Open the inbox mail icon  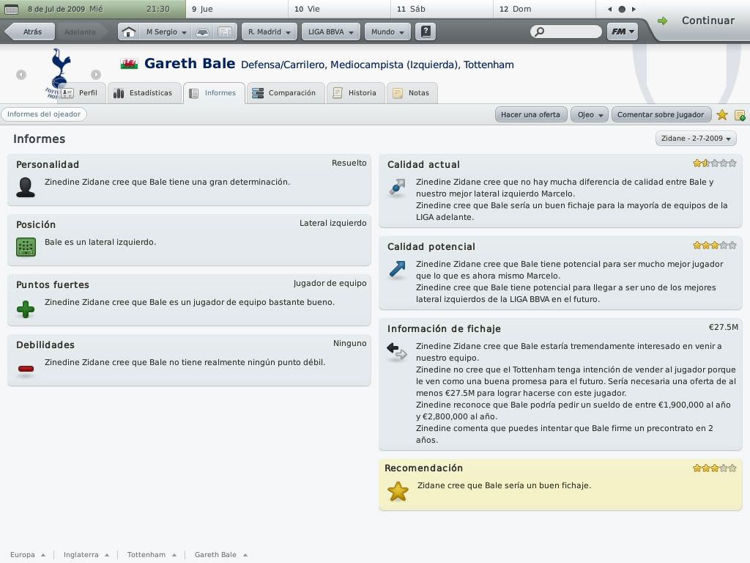point(204,32)
